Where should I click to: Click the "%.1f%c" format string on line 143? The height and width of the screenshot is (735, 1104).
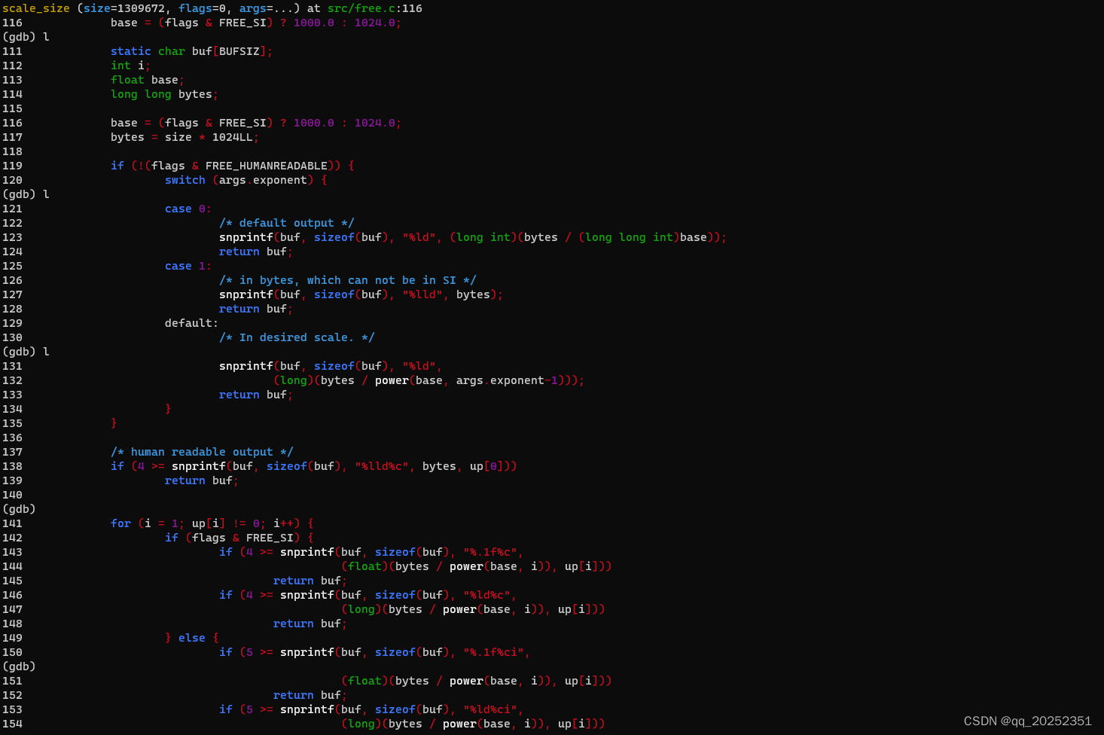(x=490, y=552)
